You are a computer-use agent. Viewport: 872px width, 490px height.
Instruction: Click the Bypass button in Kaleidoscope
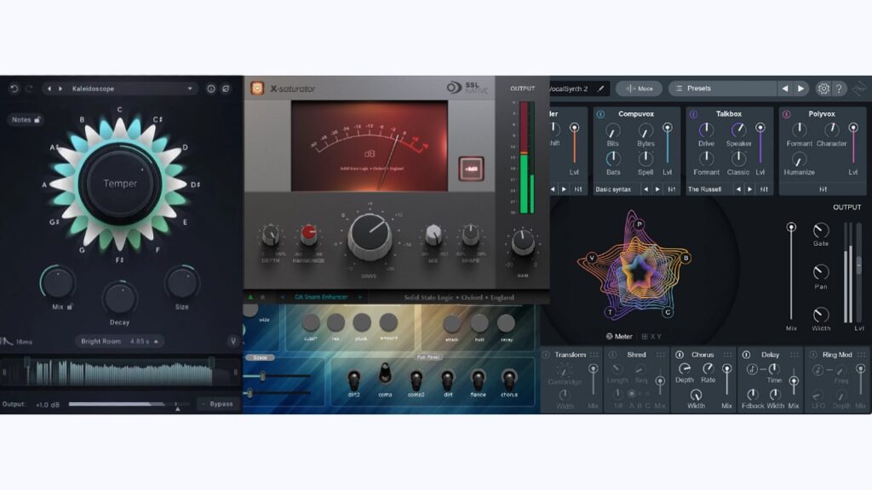pyautogui.click(x=220, y=403)
